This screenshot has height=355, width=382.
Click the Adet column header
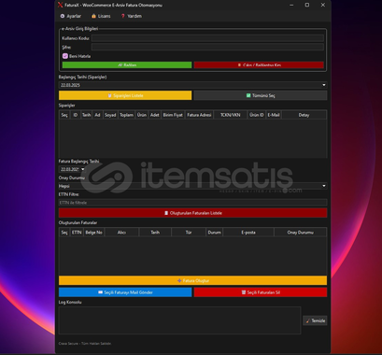[154, 115]
